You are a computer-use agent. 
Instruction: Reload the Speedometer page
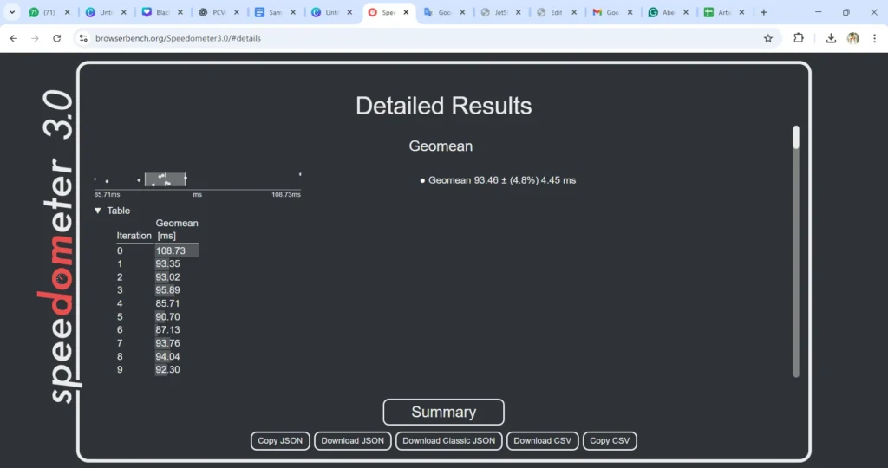(x=56, y=38)
